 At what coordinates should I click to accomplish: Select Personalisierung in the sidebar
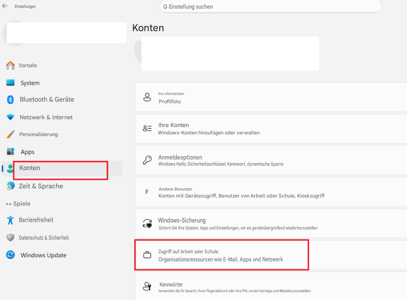pyautogui.click(x=62, y=134)
